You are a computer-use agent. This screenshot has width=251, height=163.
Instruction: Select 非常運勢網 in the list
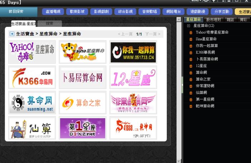click(x=205, y=86)
